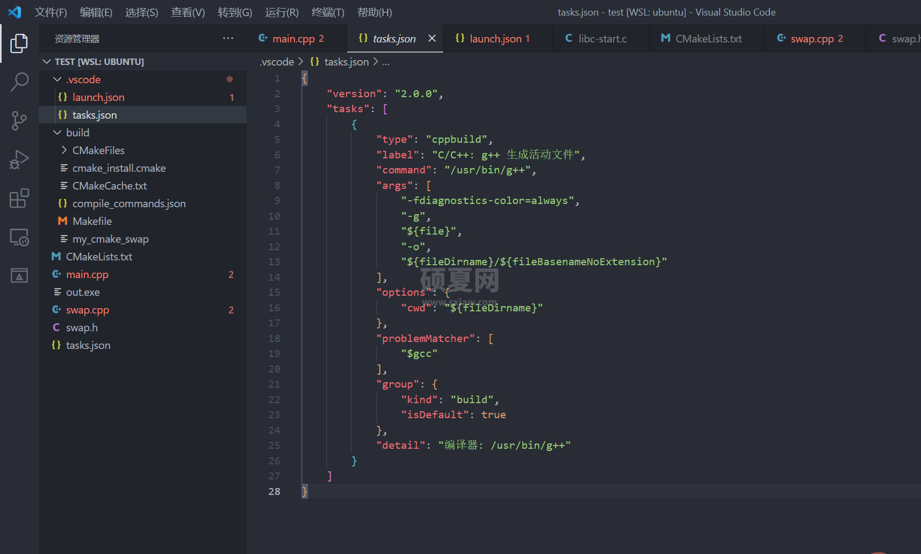Switch to the swap.cpp editor tab
The height and width of the screenshot is (554, 921).
point(815,38)
